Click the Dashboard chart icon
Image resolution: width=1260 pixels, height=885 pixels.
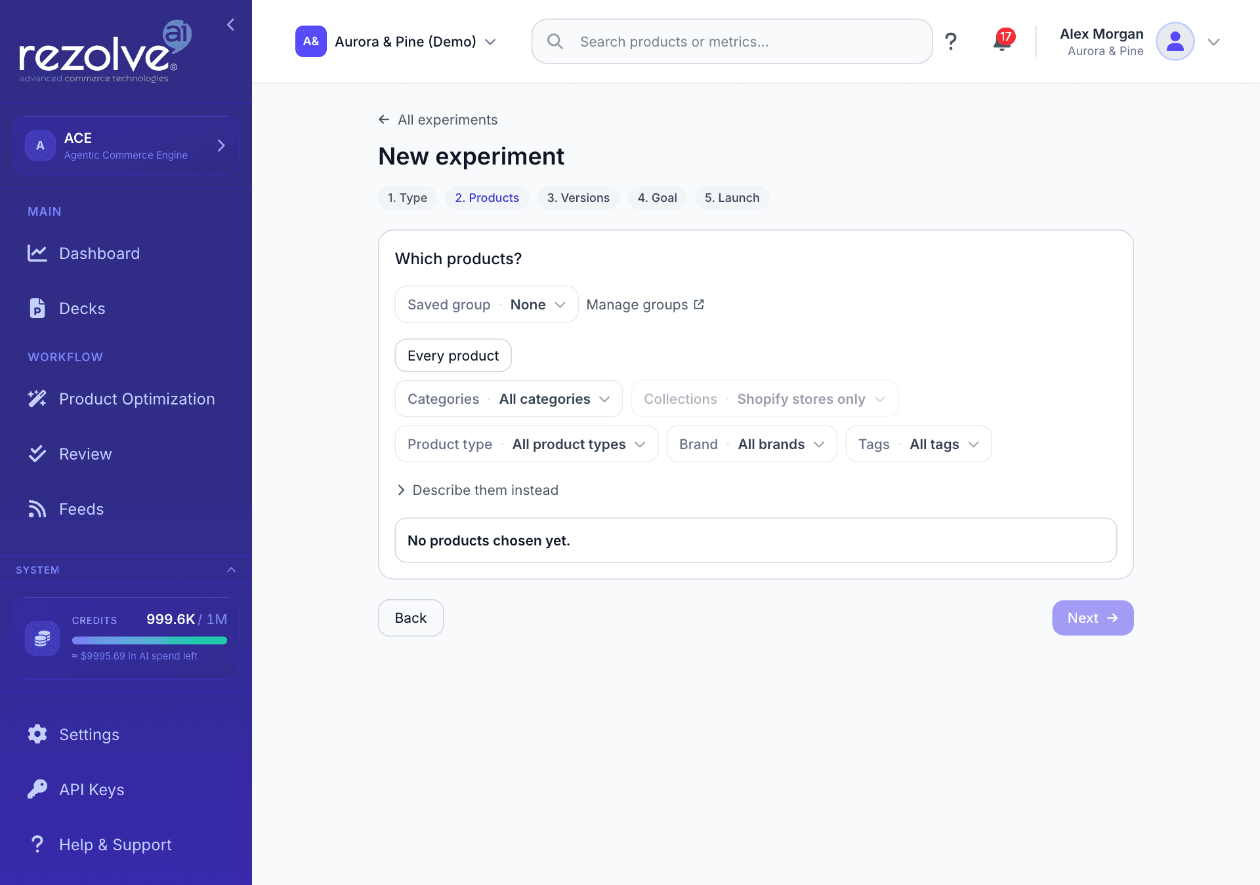pyautogui.click(x=37, y=254)
